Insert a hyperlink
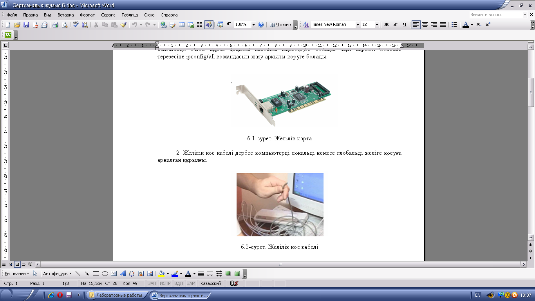This screenshot has height=301, width=535. tap(163, 25)
